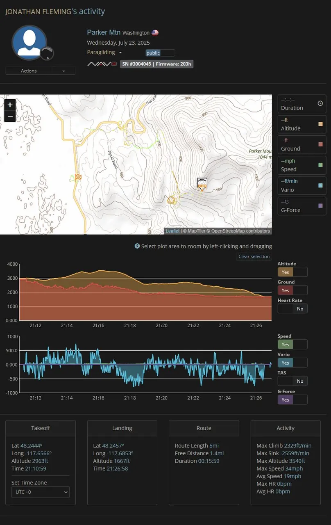Click the Landing panel header
Viewport: 331px width, 525px height.
122,428
